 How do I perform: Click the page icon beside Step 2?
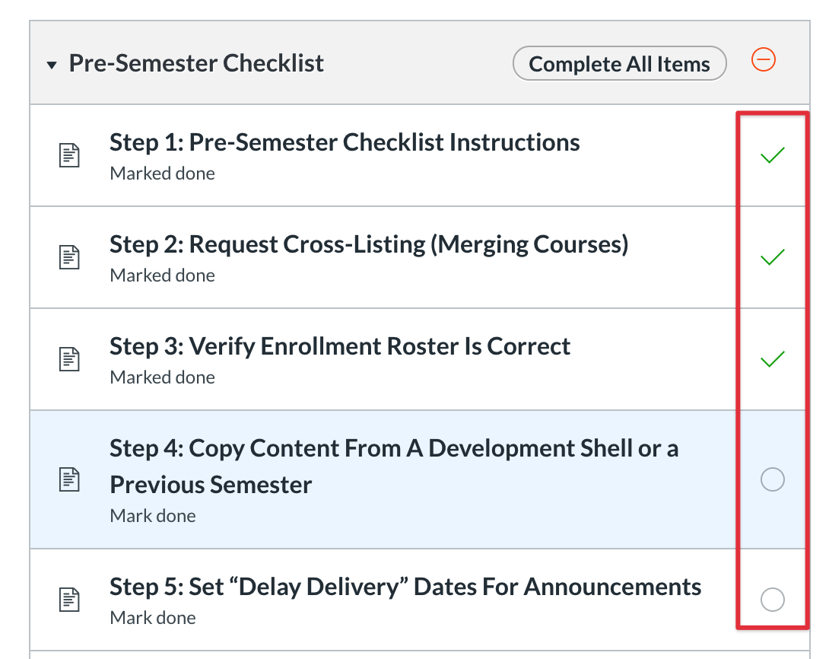(70, 257)
